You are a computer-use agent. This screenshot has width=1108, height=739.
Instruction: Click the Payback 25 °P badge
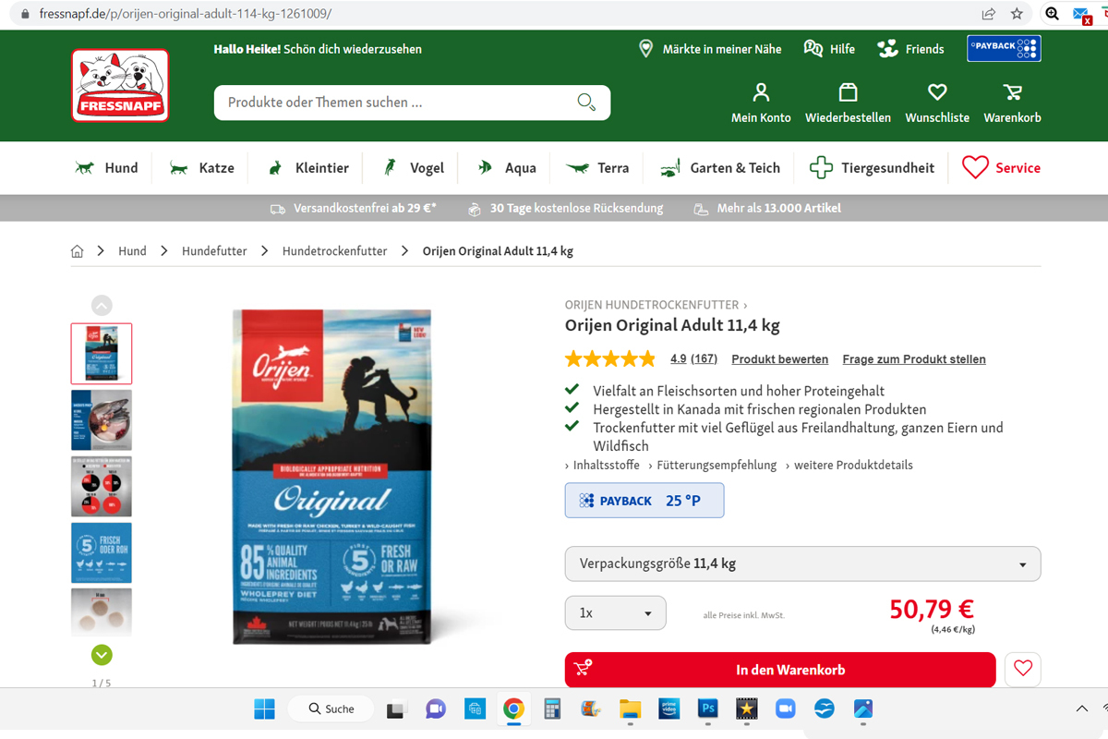click(644, 501)
